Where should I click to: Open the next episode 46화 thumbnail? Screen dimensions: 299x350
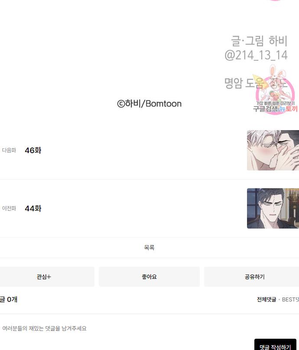point(273,150)
